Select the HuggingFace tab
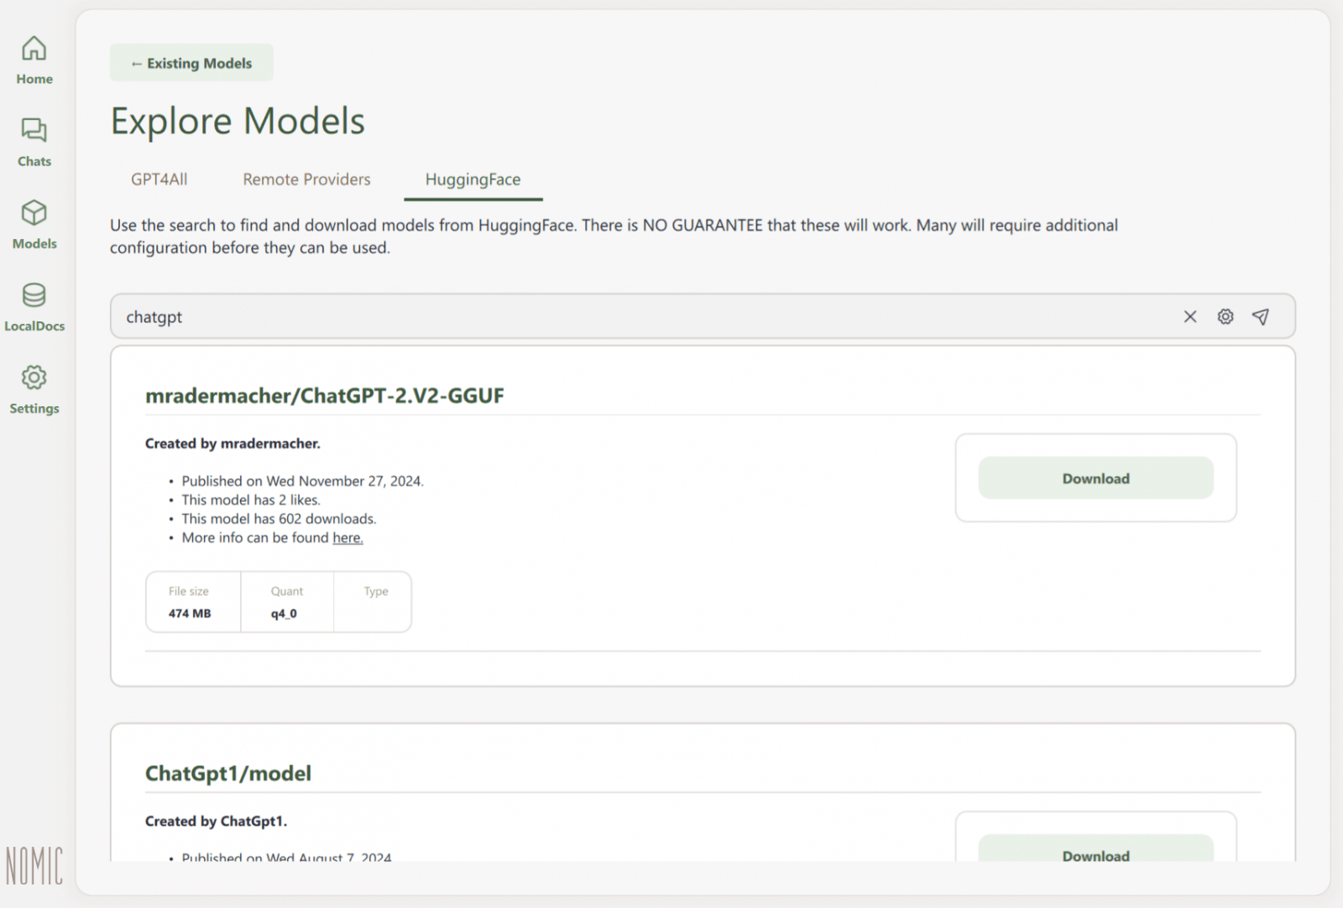1343x908 pixels. [473, 180]
